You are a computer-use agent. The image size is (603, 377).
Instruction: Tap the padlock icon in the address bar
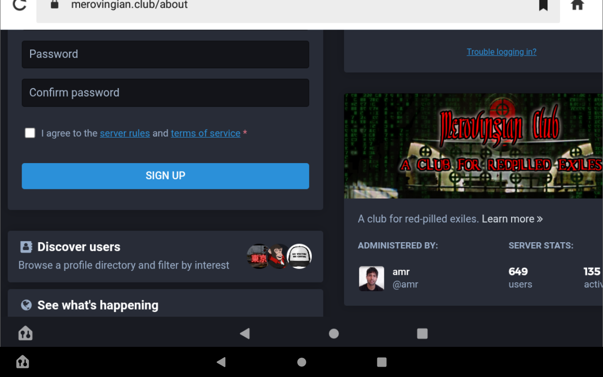coord(55,5)
